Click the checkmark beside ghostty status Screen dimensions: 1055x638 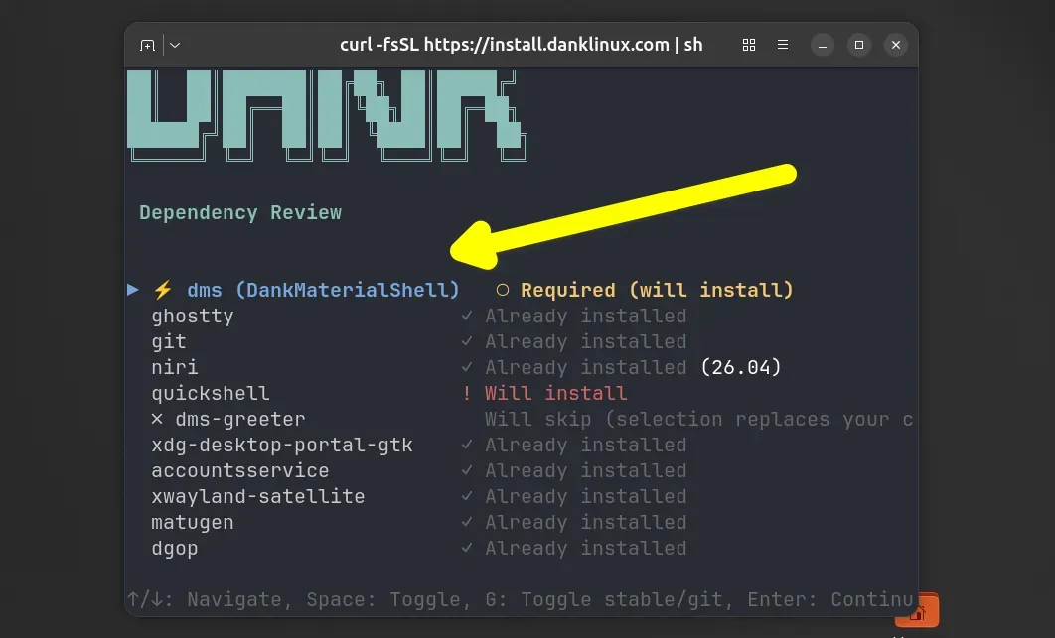[467, 316]
